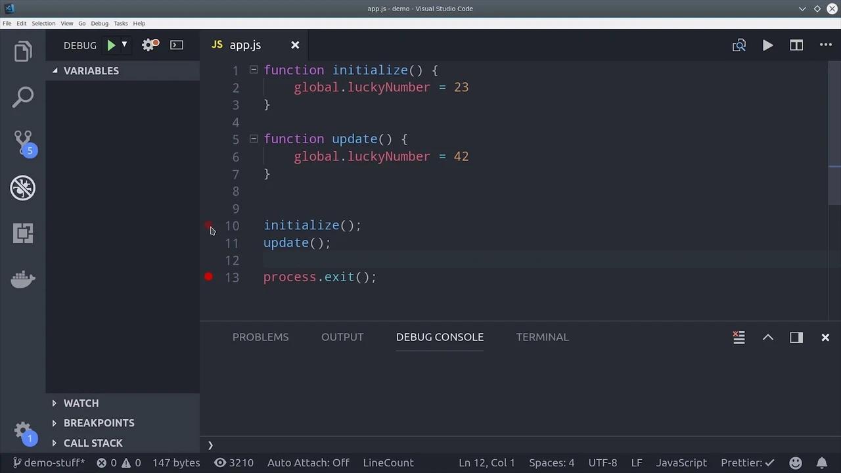841x473 pixels.
Task: Open the Debug view in the activity bar
Action: pyautogui.click(x=23, y=189)
